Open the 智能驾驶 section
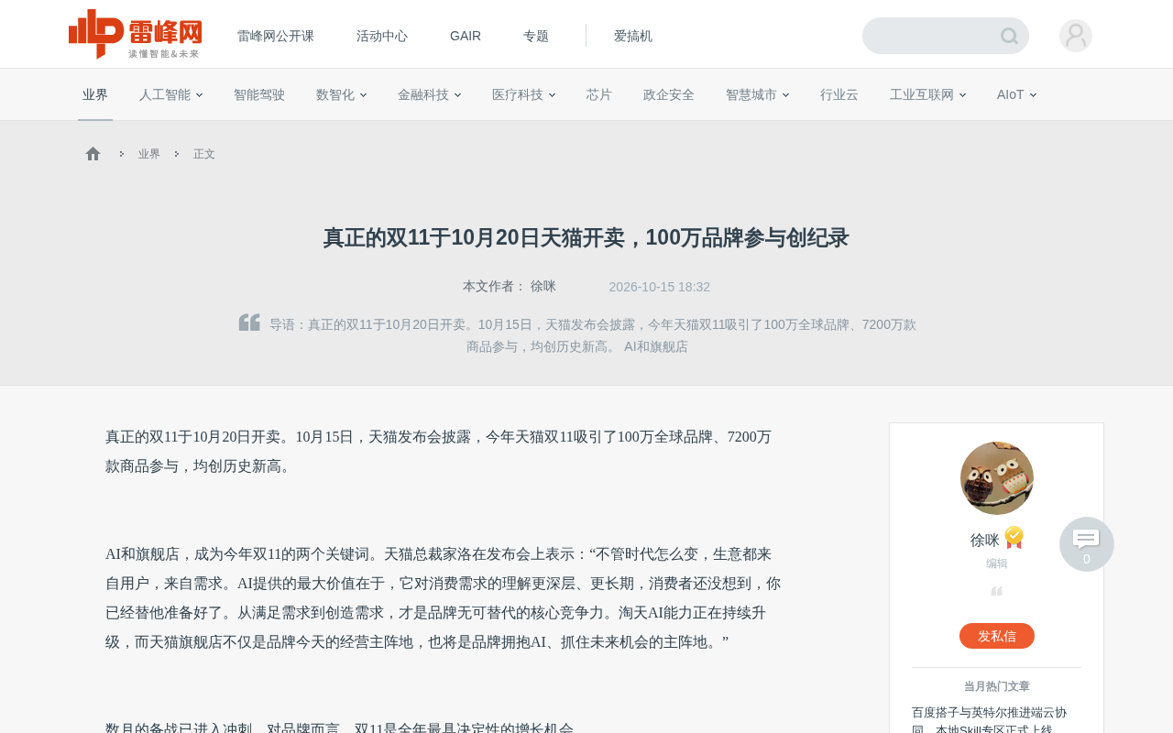Screen dimensions: 1173x733 (x=259, y=94)
